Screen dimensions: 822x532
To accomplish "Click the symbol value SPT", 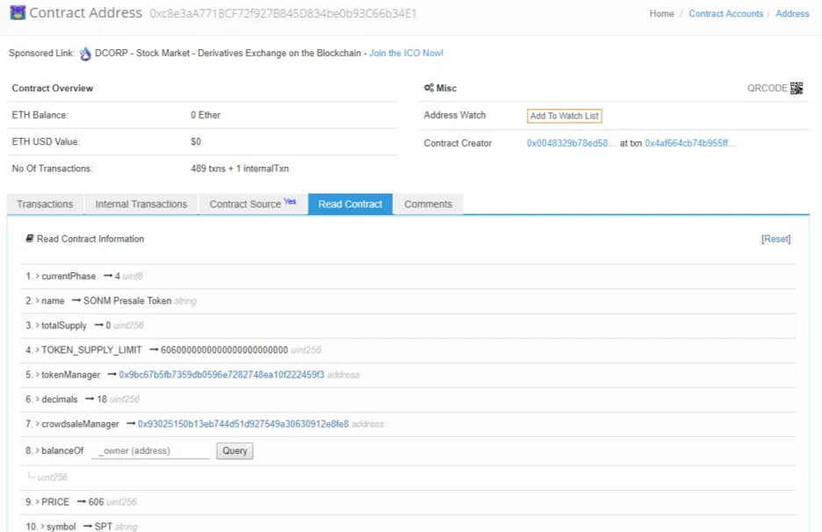I will pos(104,526).
